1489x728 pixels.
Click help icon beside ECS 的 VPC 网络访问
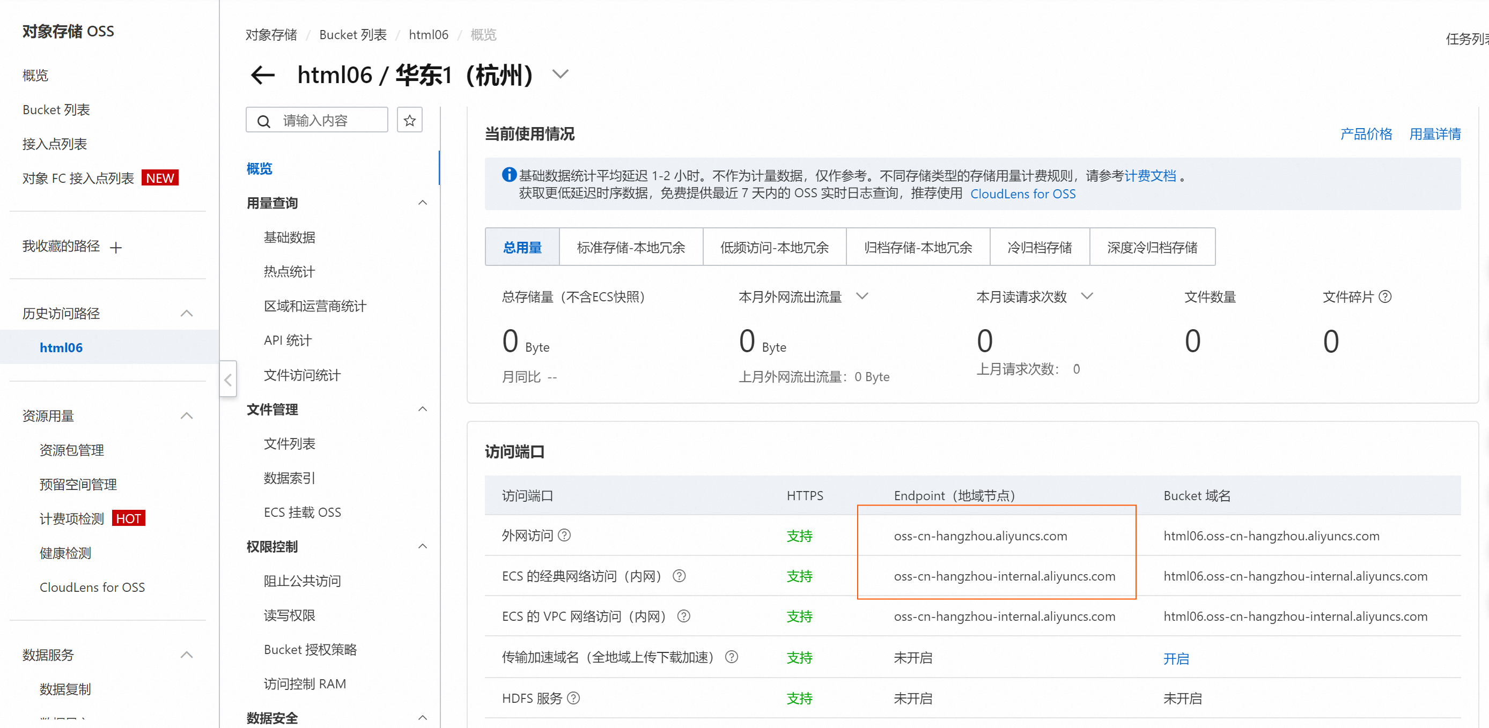(683, 616)
